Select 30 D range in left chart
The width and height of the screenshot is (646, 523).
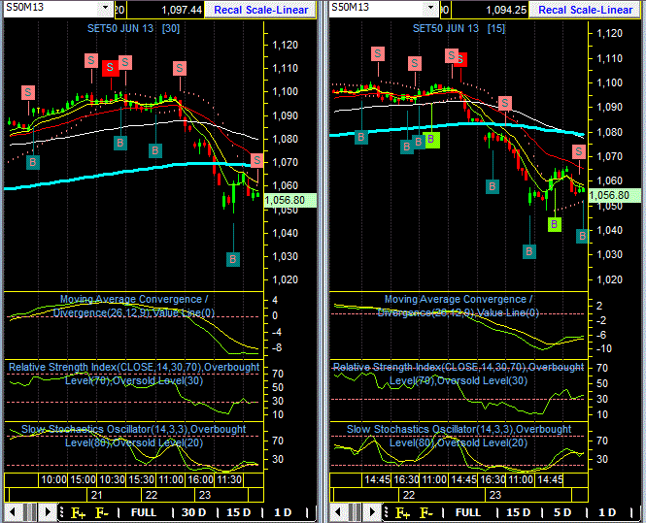click(193, 512)
